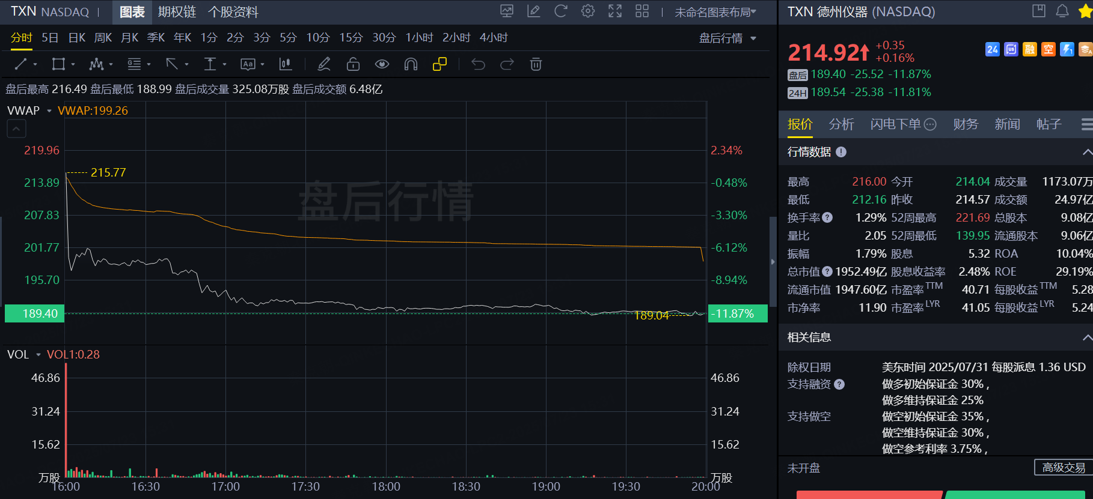This screenshot has width=1093, height=499.
Task: Toggle the favorite star for TXN
Action: coord(1085,11)
